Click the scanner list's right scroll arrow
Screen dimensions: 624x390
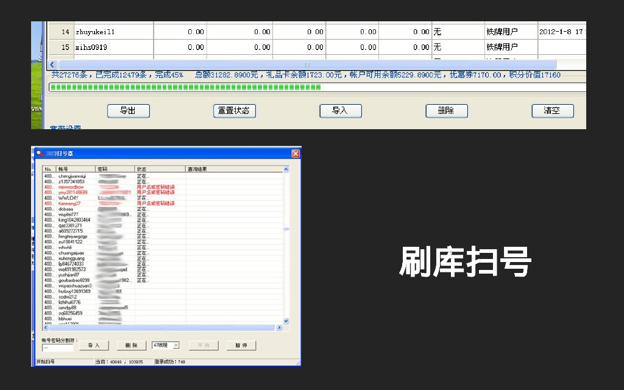(x=279, y=327)
